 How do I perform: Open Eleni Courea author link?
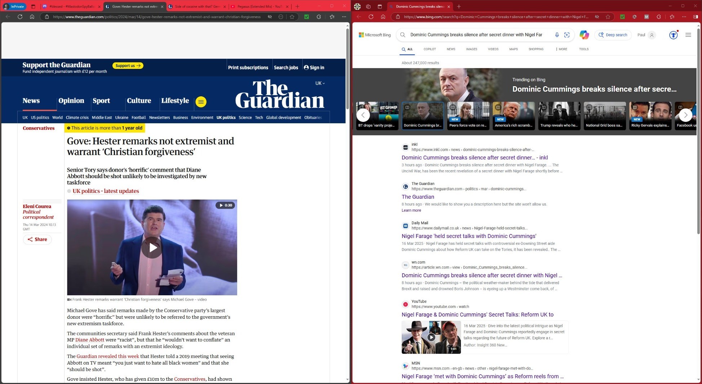pos(37,206)
